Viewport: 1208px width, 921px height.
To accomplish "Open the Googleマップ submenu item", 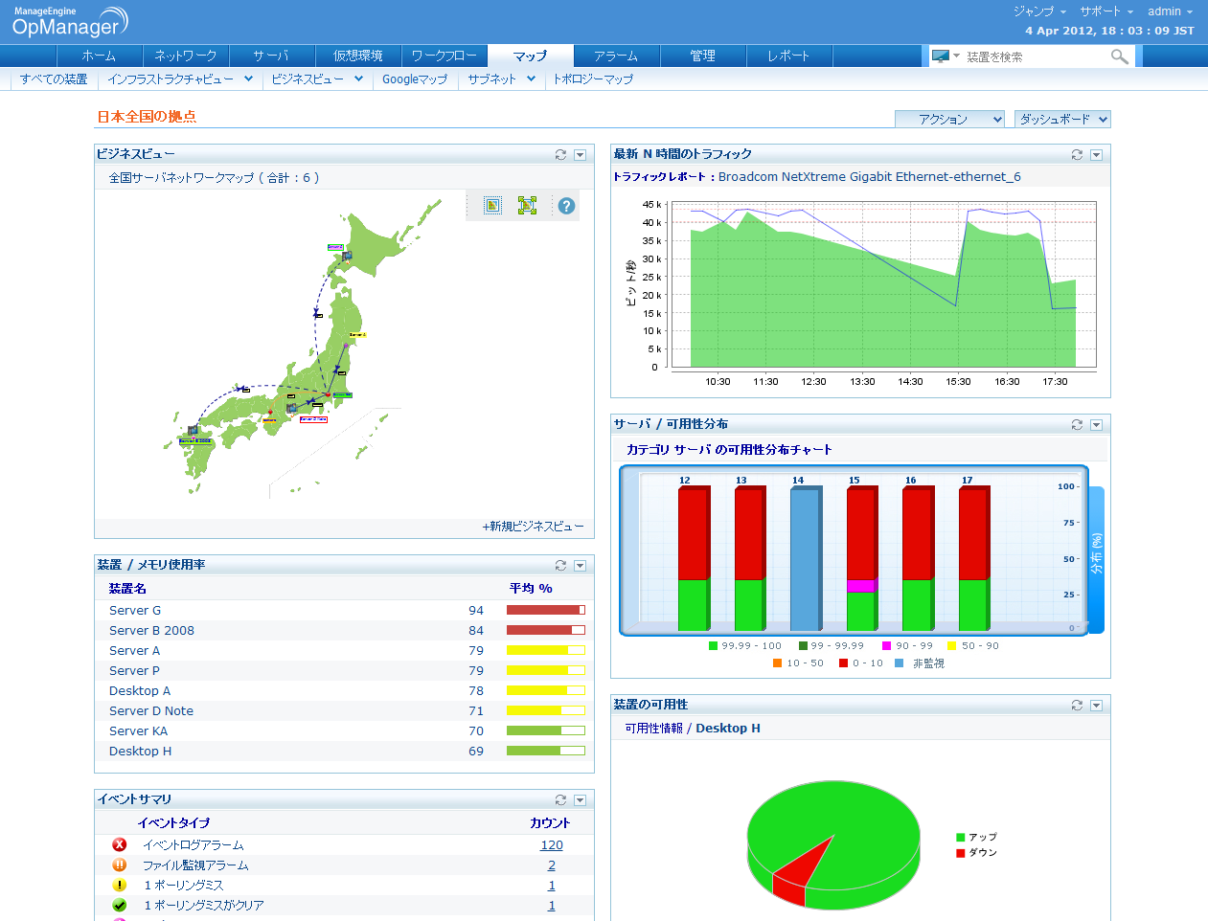I will [414, 79].
